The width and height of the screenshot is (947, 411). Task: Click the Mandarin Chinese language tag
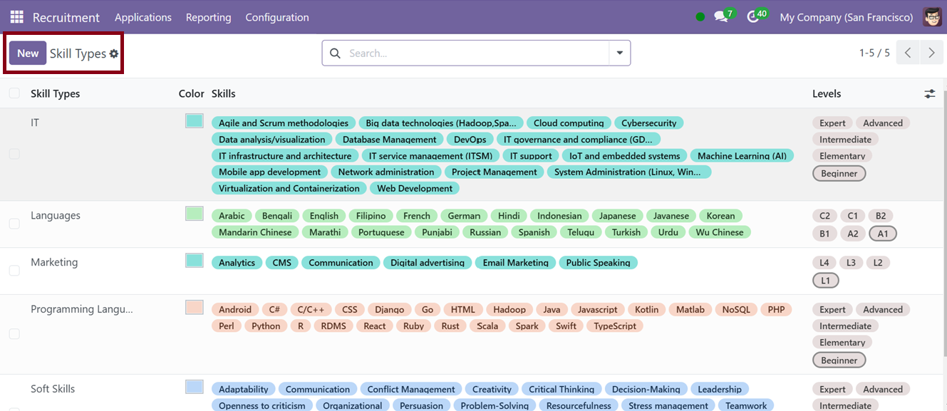[x=255, y=232]
